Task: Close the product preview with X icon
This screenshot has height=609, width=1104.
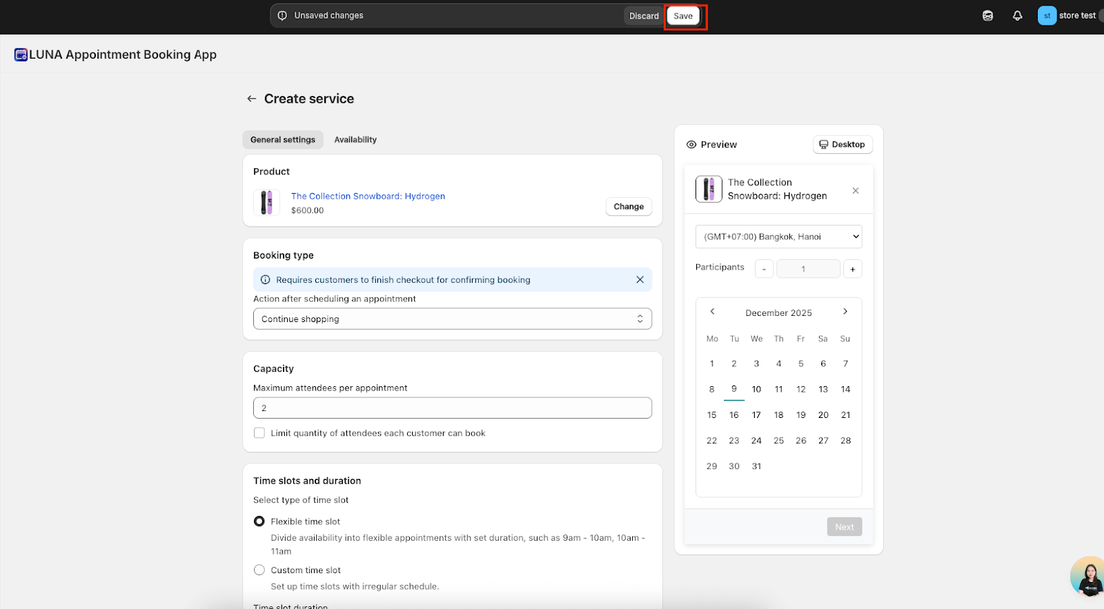Action: click(x=856, y=190)
